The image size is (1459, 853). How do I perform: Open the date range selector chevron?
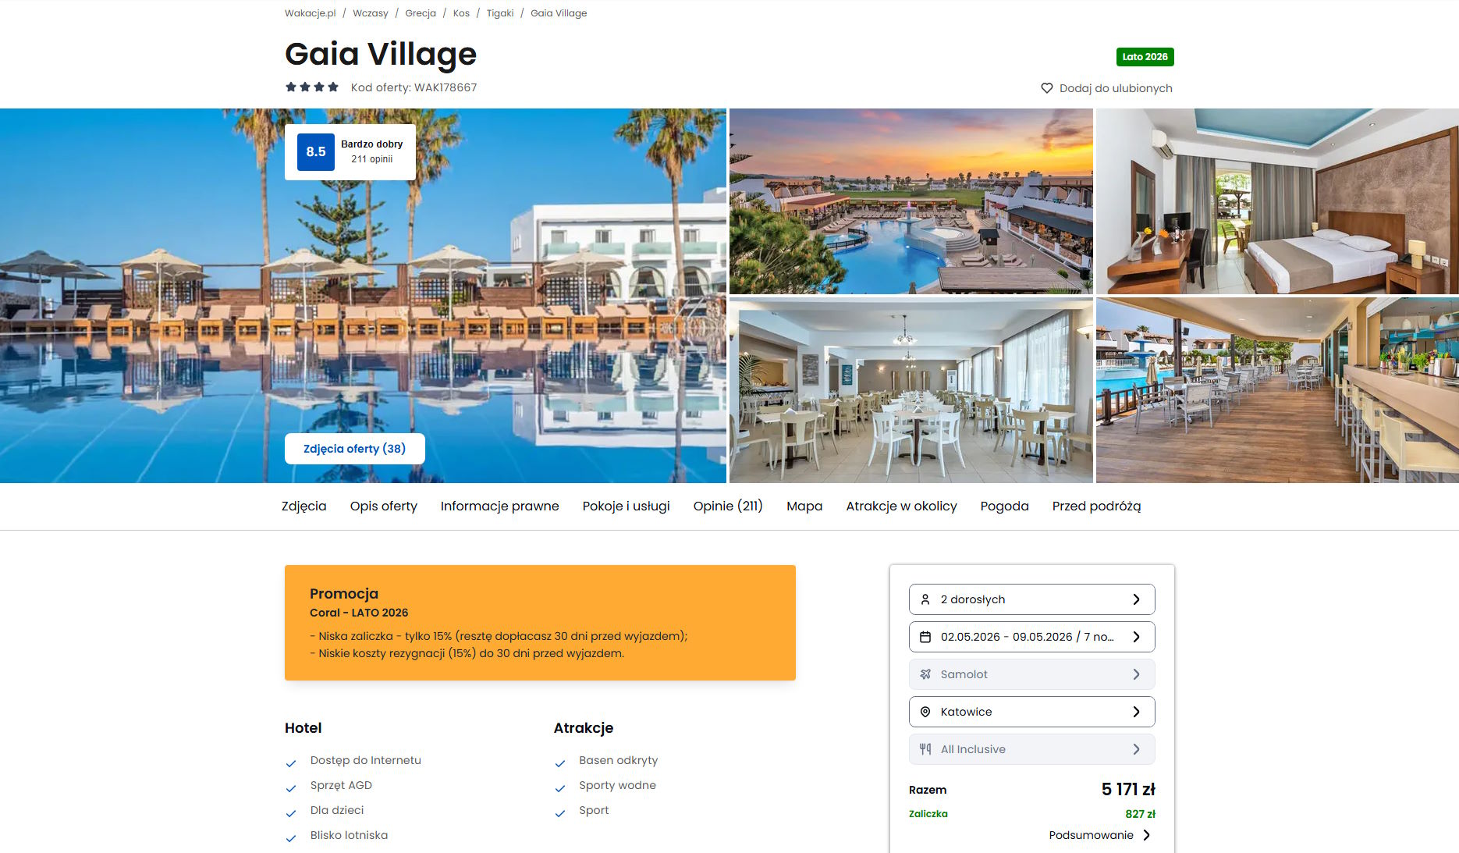pyautogui.click(x=1136, y=637)
